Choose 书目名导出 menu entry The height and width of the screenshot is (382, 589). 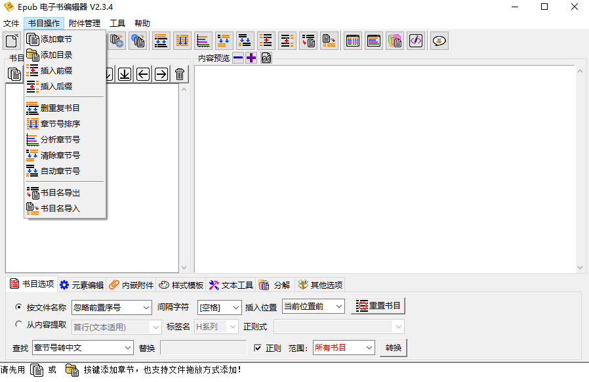pos(65,193)
